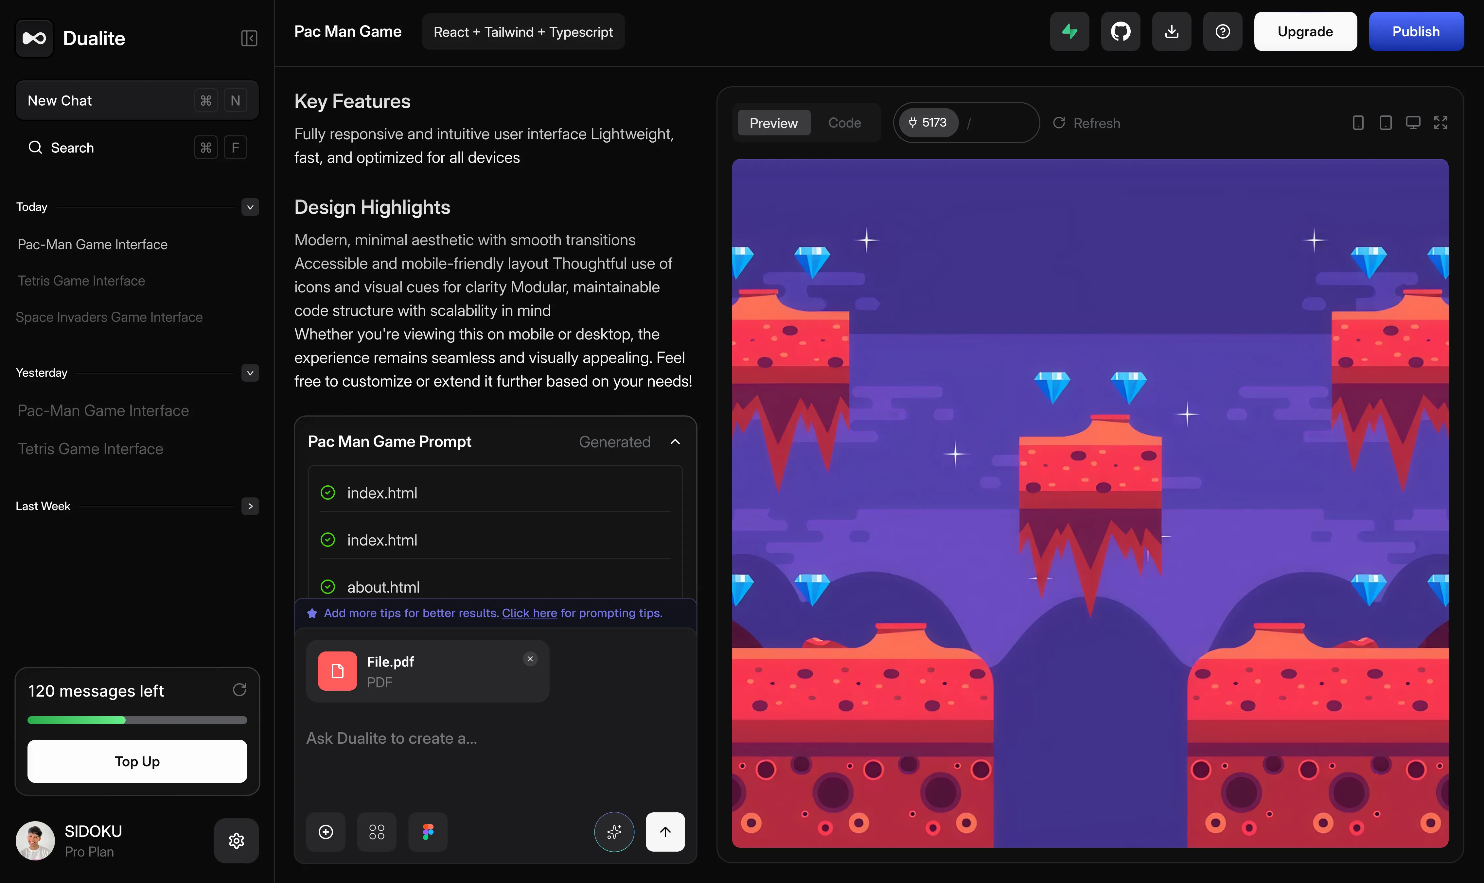The image size is (1484, 883).
Task: Open settings gear next to SIDOKU
Action: (x=236, y=840)
